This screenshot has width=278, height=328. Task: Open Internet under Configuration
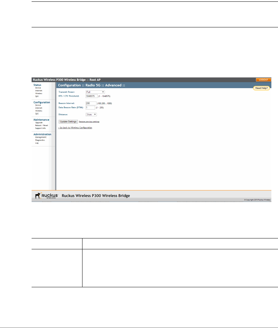tap(39, 108)
